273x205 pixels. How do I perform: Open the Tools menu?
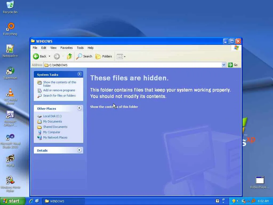click(x=80, y=48)
